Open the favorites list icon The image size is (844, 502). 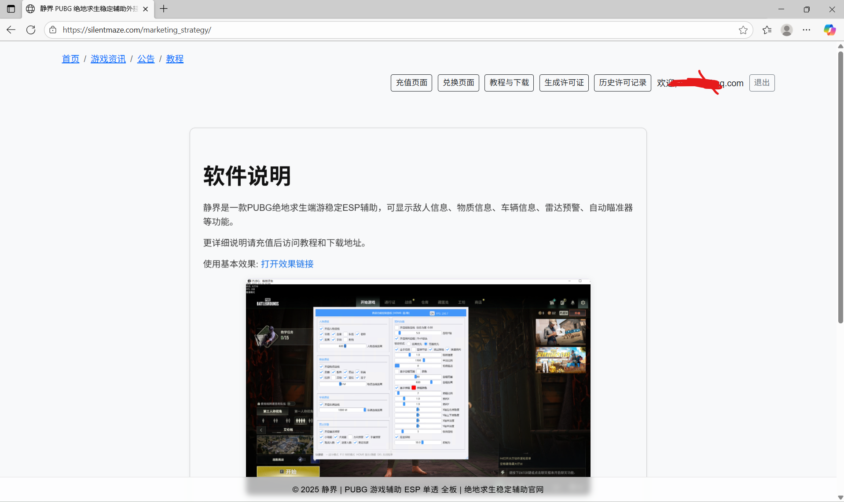pos(767,30)
